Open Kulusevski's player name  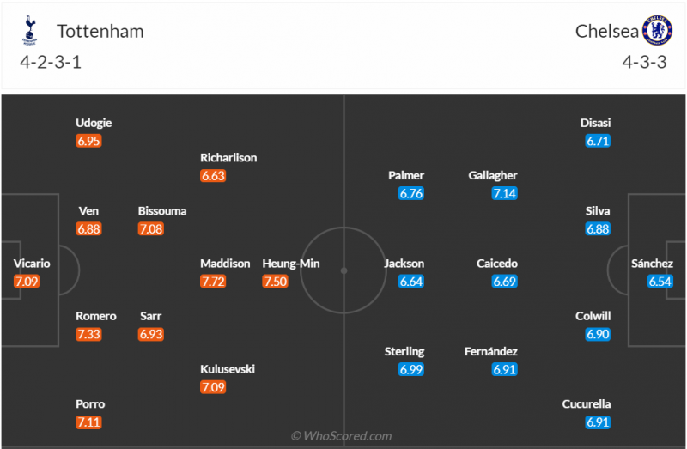pos(228,369)
